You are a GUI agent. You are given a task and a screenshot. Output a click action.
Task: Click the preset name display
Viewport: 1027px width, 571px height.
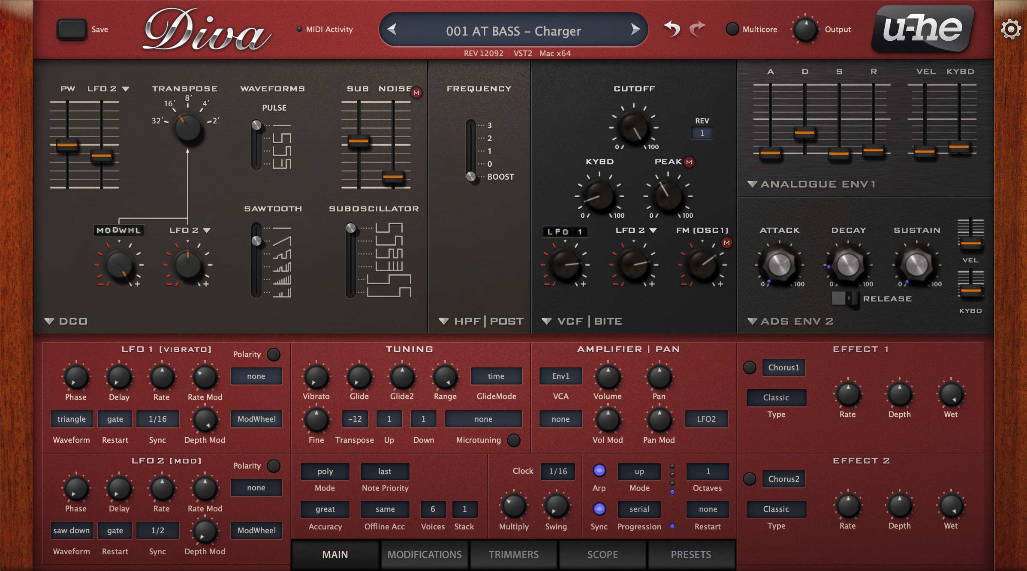513,31
